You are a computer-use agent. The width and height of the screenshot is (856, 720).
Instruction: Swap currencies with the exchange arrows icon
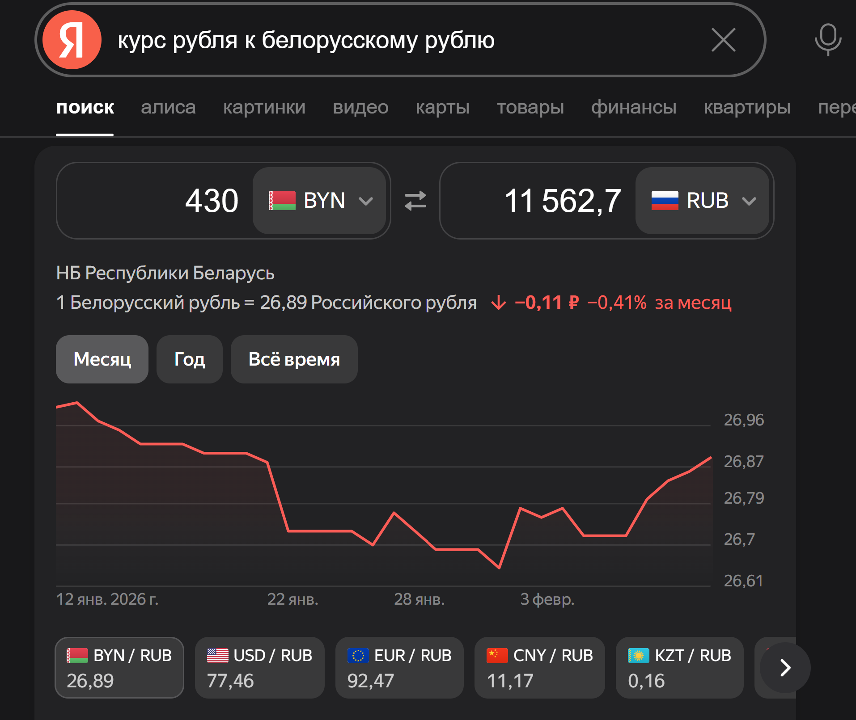[415, 201]
